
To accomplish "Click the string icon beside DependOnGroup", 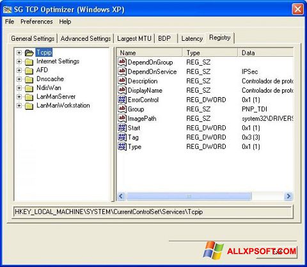I will coord(122,62).
